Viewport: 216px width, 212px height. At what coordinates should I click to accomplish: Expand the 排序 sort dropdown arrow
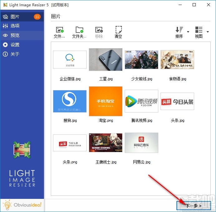point(188,32)
